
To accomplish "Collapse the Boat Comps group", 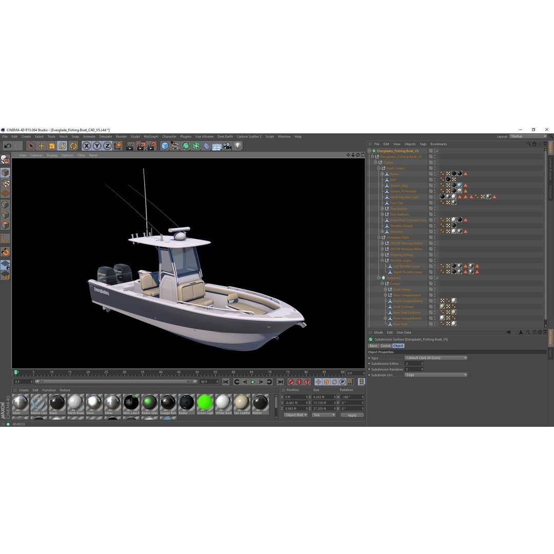I will click(x=379, y=168).
